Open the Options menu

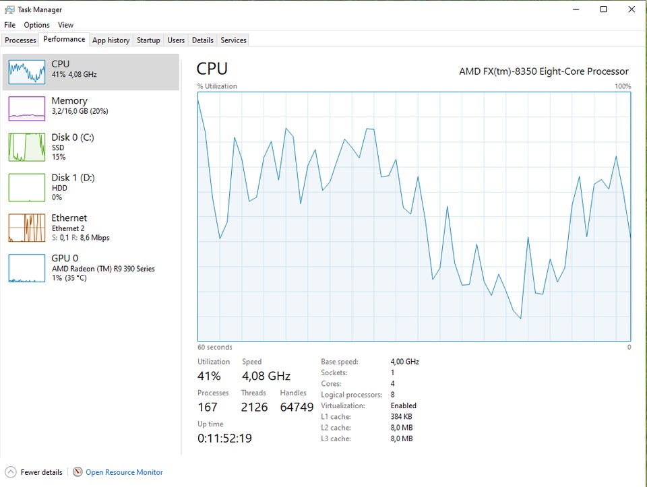point(36,25)
